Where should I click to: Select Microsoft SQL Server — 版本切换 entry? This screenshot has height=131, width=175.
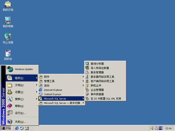[61, 103]
